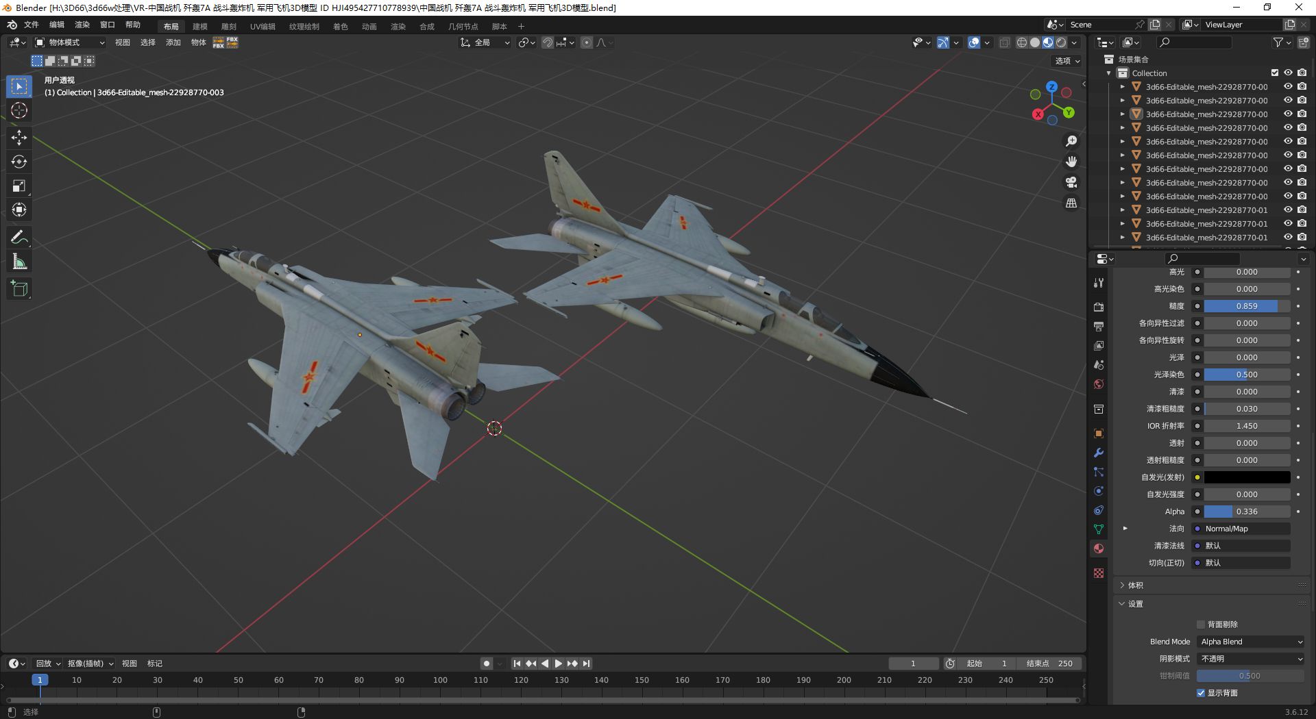Viewport: 1316px width, 719px height.
Task: Switch to the 建模 workspace tab
Action: pos(200,27)
